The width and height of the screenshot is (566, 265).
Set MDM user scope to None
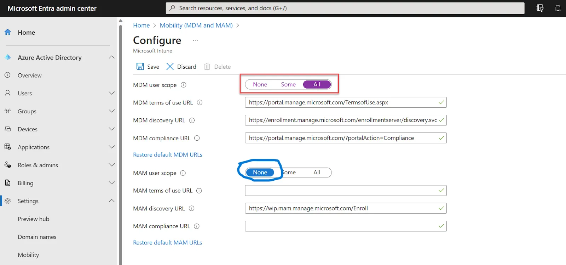click(260, 84)
